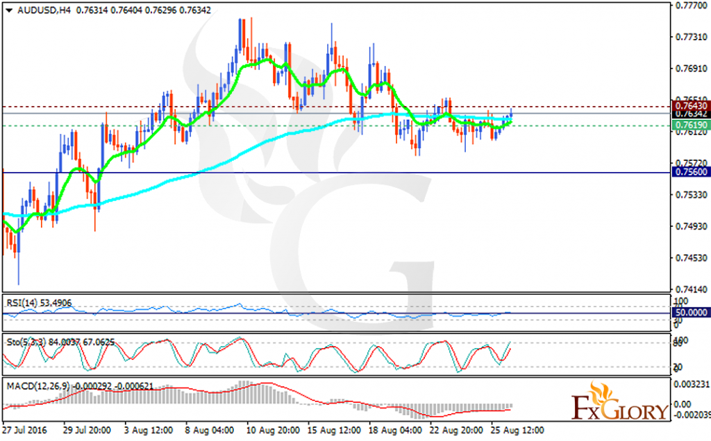Click the green dashed 0.76190 support line

point(335,126)
